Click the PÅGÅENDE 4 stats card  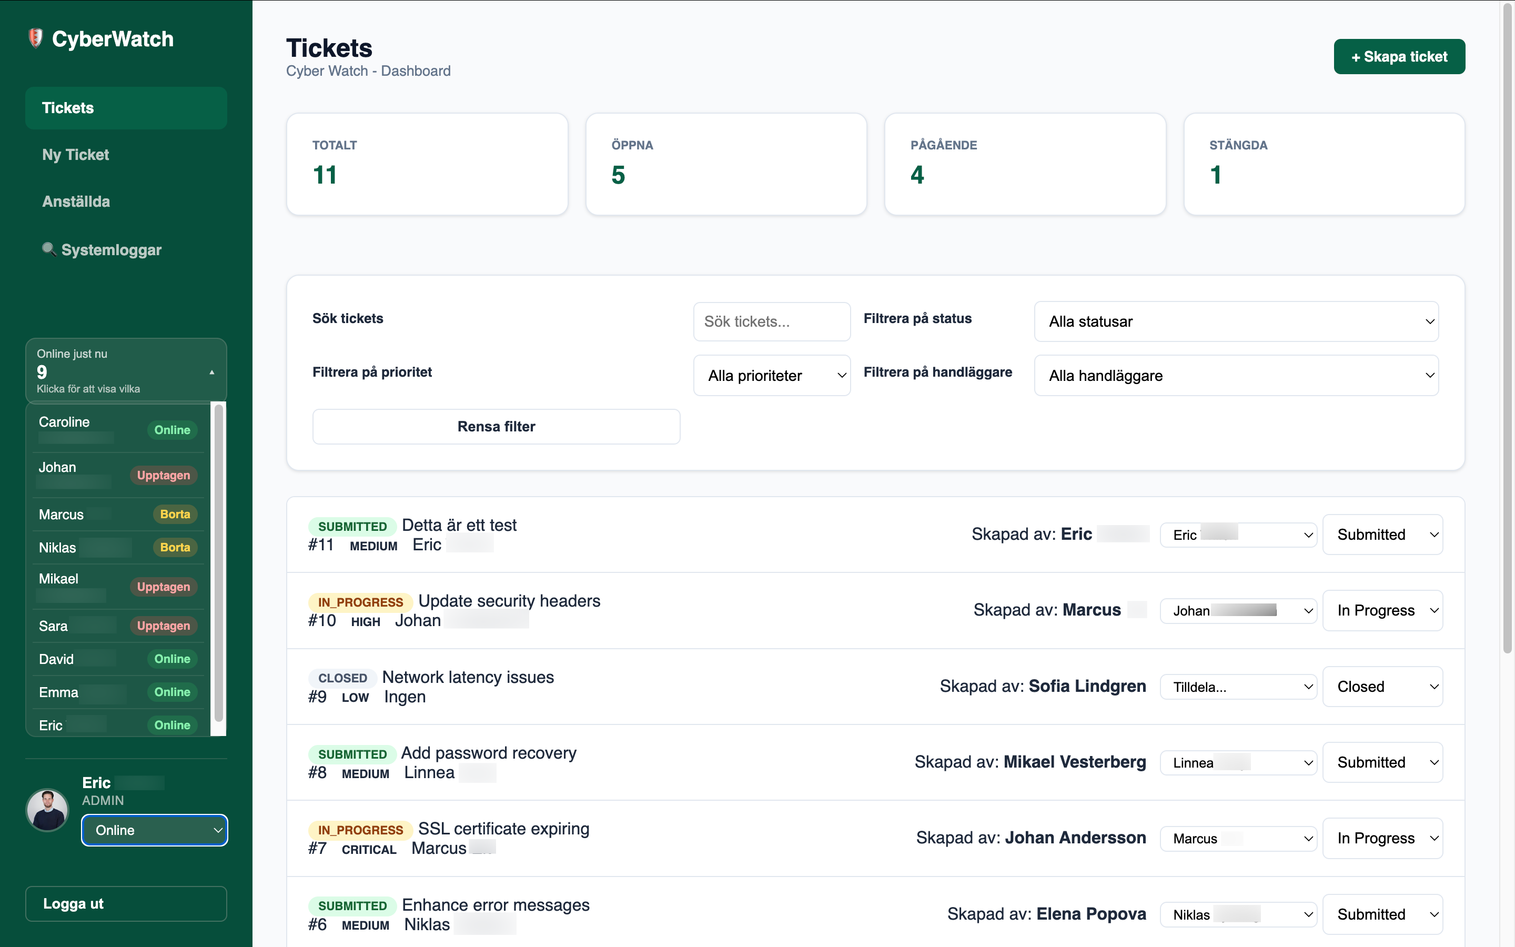(1025, 164)
